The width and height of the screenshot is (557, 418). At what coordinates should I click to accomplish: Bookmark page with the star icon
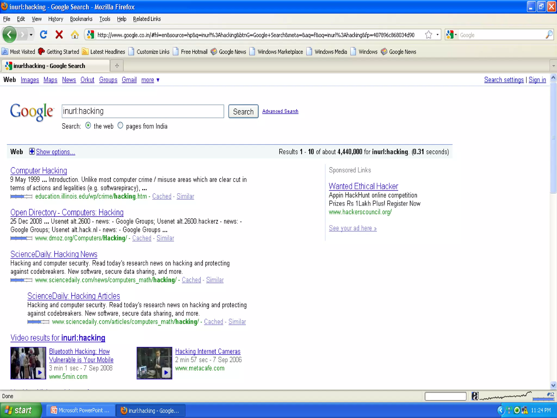point(428,35)
